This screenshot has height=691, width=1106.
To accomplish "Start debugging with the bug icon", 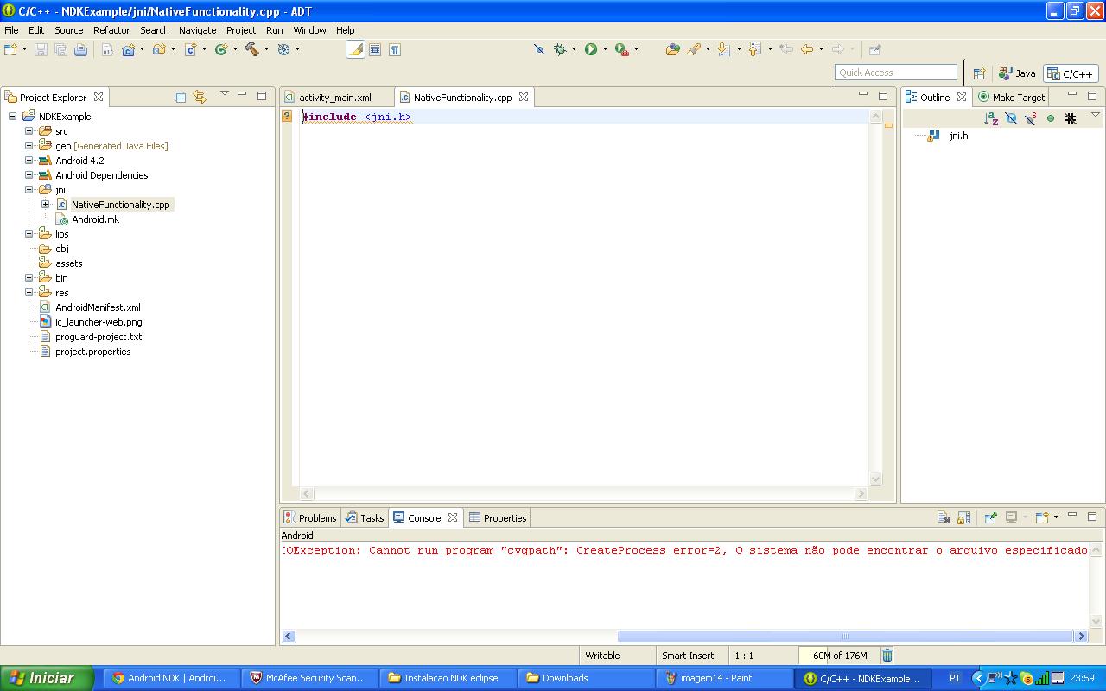I will [560, 49].
